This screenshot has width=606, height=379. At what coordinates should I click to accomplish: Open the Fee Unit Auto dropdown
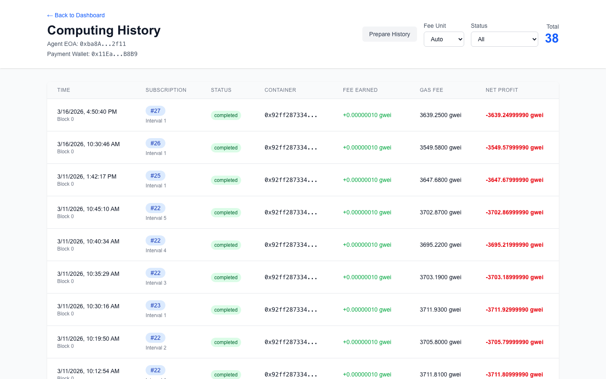click(x=444, y=39)
